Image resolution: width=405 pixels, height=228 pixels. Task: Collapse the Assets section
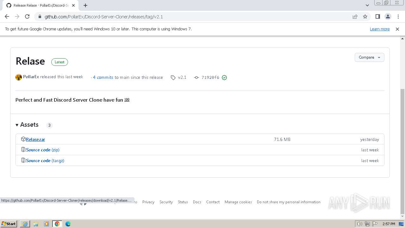coord(27,125)
